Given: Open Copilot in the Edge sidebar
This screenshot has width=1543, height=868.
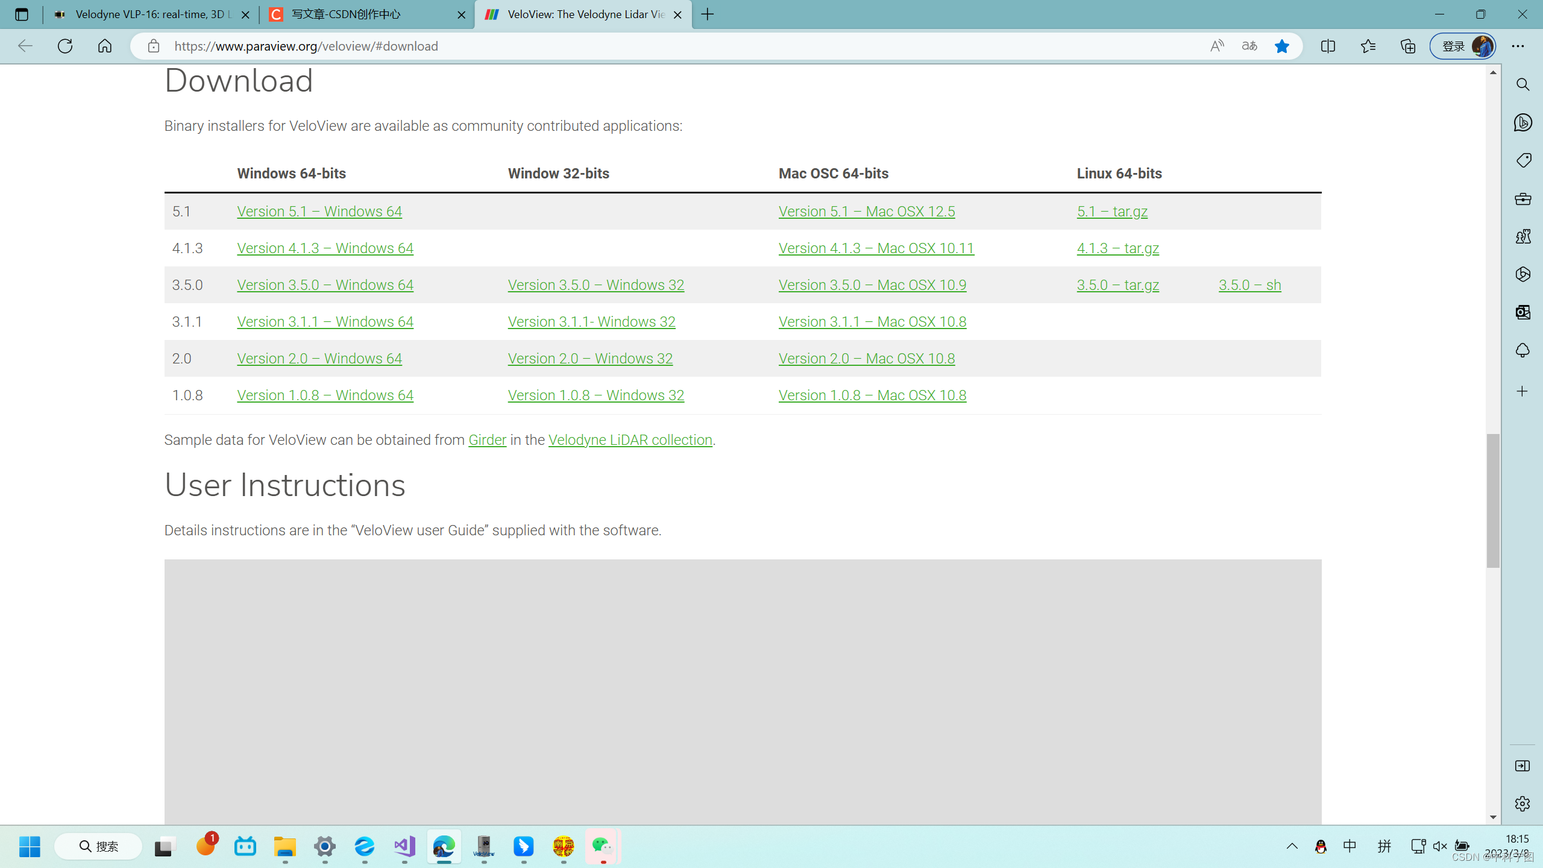Looking at the screenshot, I should coord(1523,122).
